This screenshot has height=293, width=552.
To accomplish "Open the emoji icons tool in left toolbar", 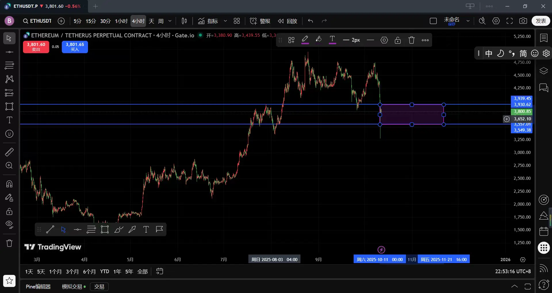I will 9,134.
